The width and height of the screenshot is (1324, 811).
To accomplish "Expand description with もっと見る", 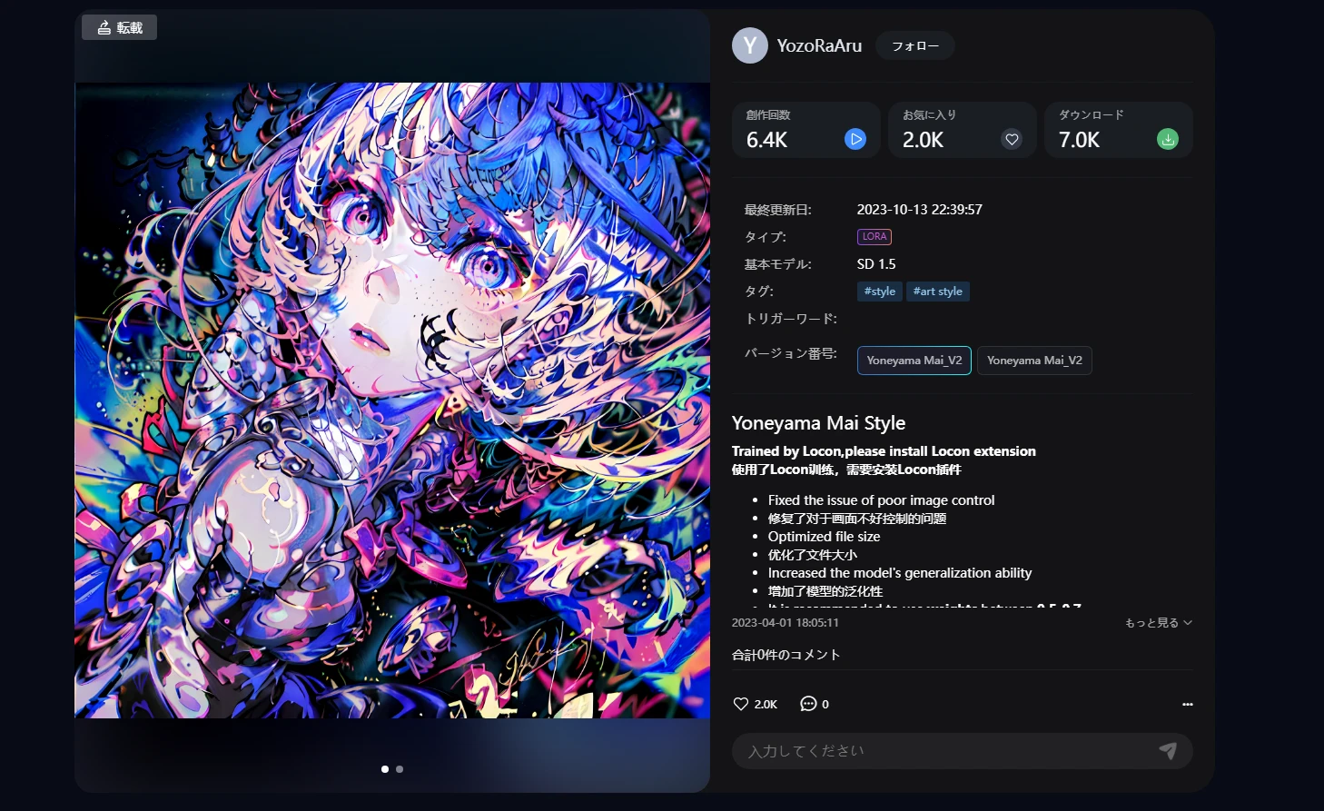I will [x=1159, y=623].
